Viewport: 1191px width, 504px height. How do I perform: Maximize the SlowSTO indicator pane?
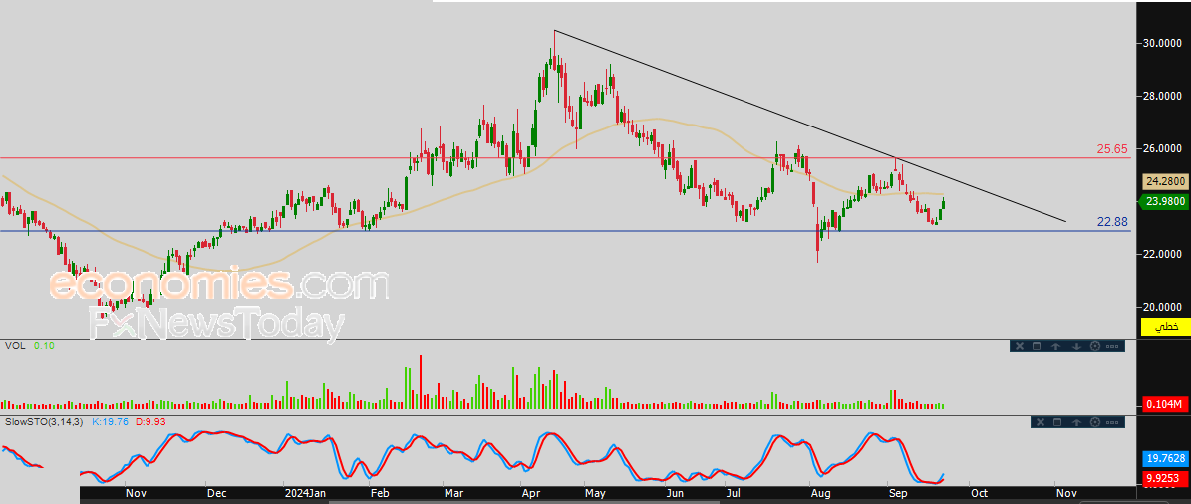pos(1057,422)
